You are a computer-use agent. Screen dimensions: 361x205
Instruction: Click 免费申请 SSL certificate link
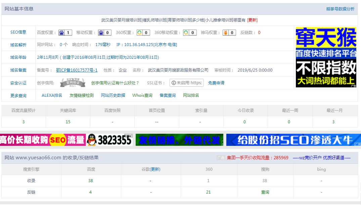point(216,83)
